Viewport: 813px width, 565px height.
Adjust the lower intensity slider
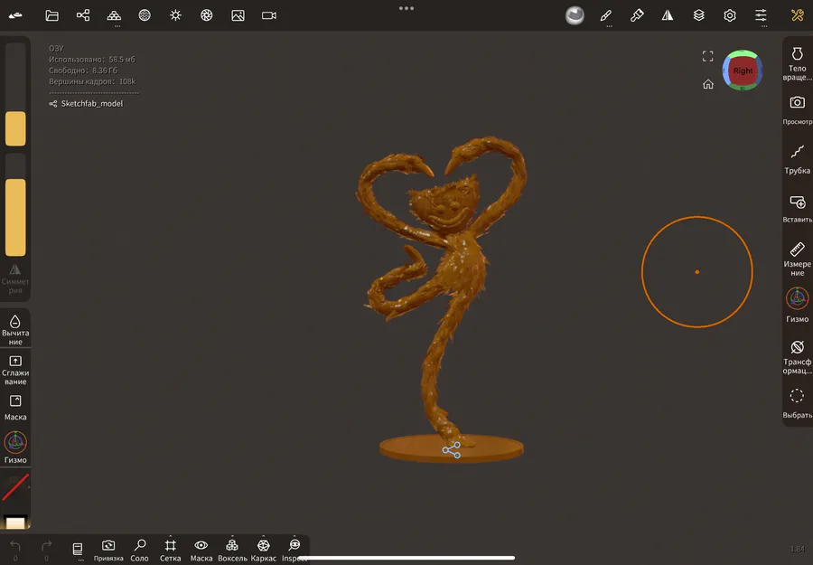[x=15, y=204]
